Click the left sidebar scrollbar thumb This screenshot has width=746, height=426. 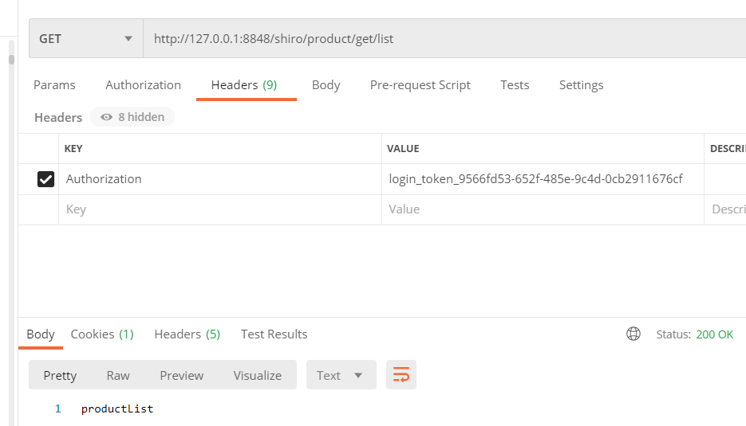pyautogui.click(x=11, y=60)
